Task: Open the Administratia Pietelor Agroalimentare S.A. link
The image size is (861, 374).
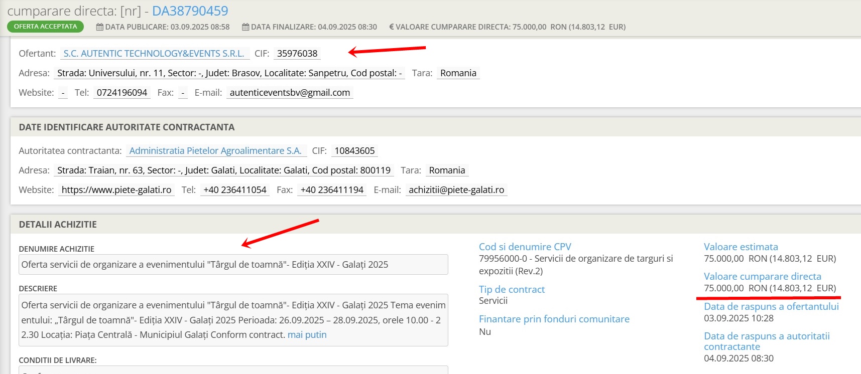Action: click(x=215, y=151)
